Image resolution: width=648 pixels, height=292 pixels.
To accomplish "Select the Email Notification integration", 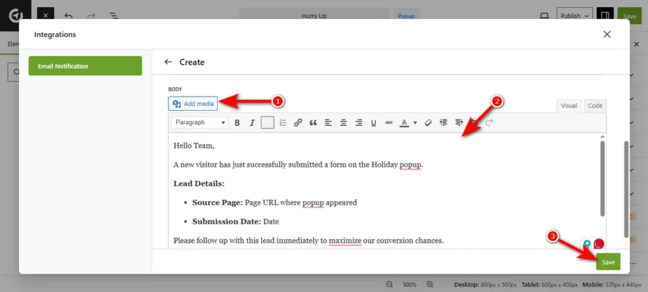I will 85,66.
